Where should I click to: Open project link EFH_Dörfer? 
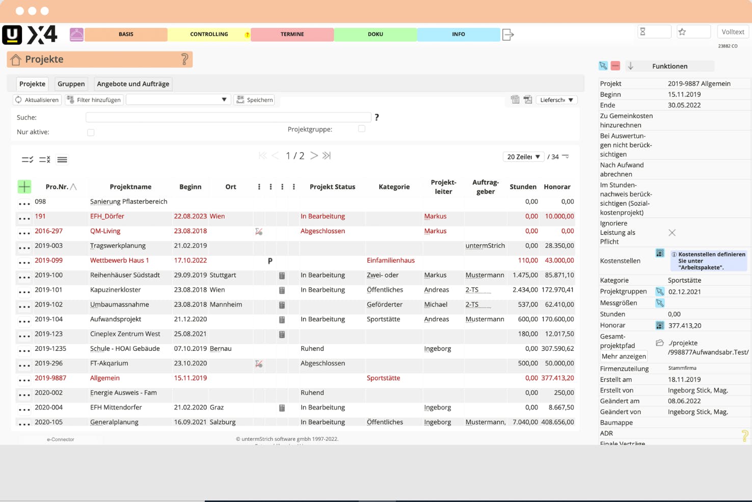click(107, 216)
